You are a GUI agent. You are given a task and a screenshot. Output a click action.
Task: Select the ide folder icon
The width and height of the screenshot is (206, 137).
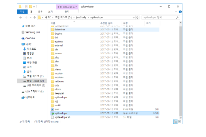(x=52, y=49)
